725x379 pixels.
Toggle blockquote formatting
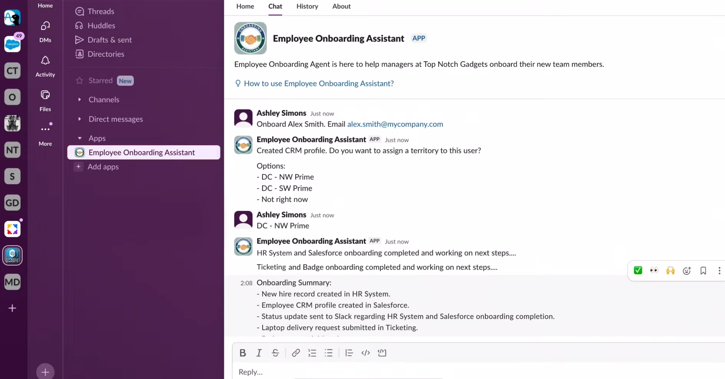[349, 353]
